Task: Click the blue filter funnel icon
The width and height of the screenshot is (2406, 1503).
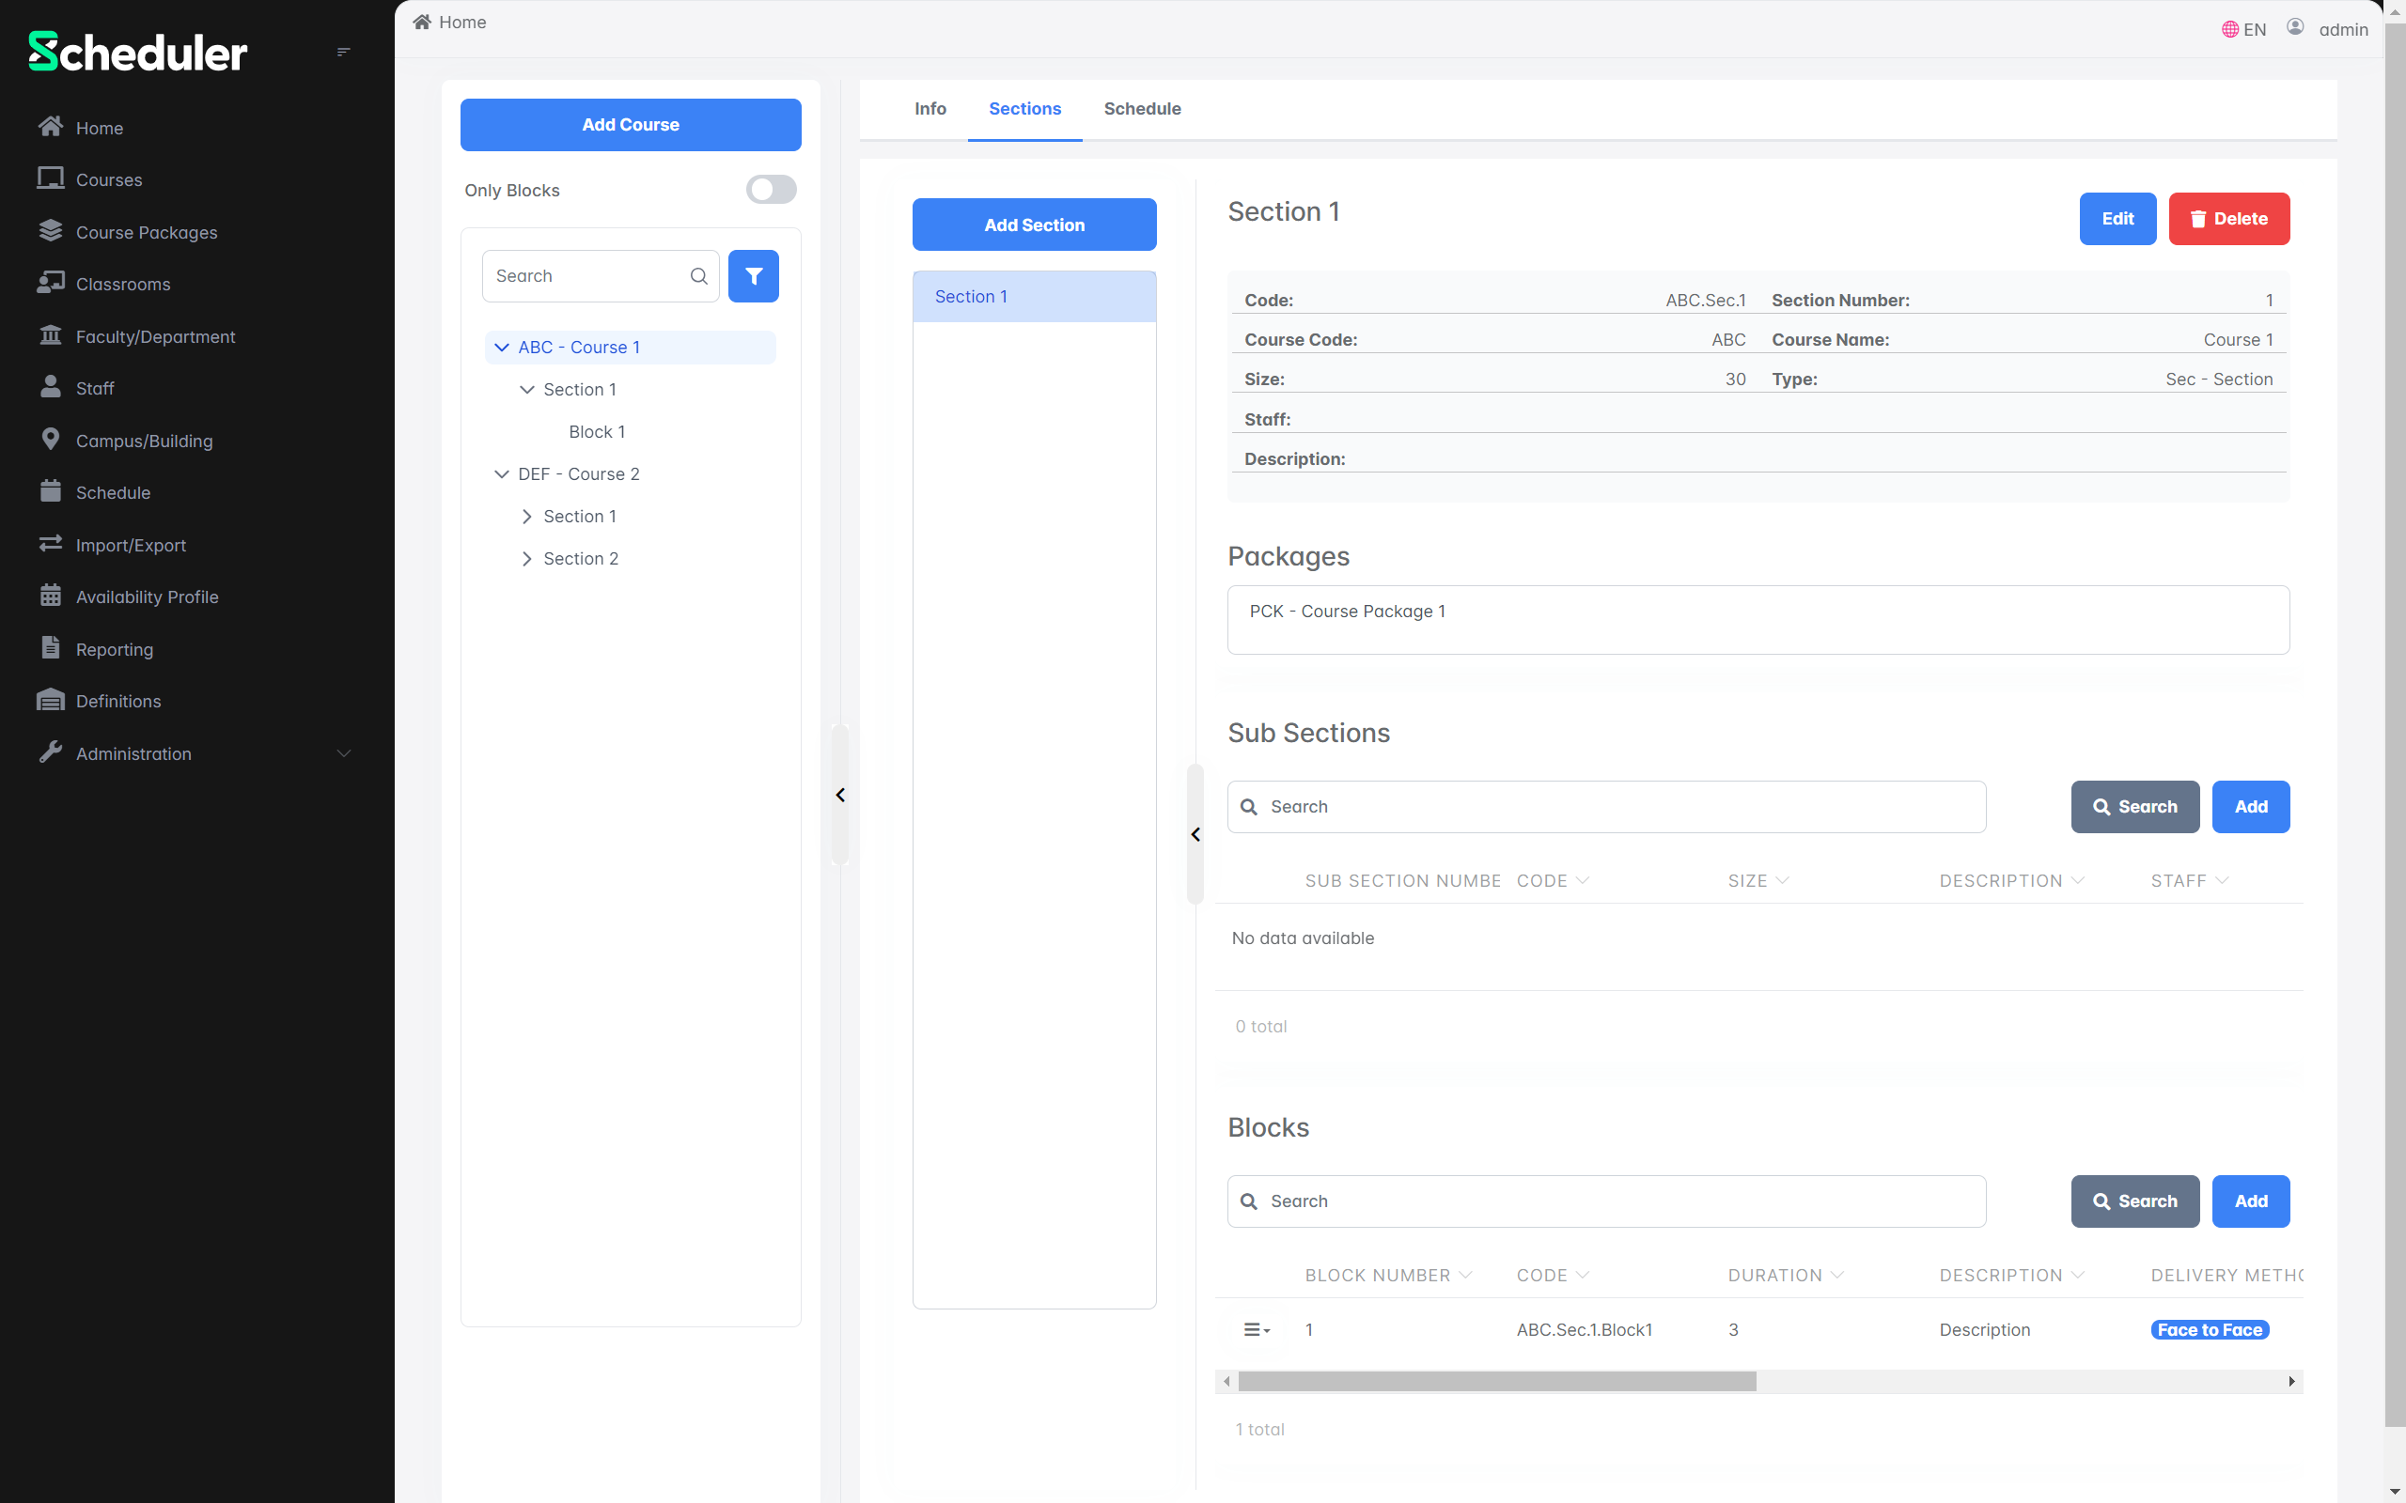Action: [x=753, y=276]
